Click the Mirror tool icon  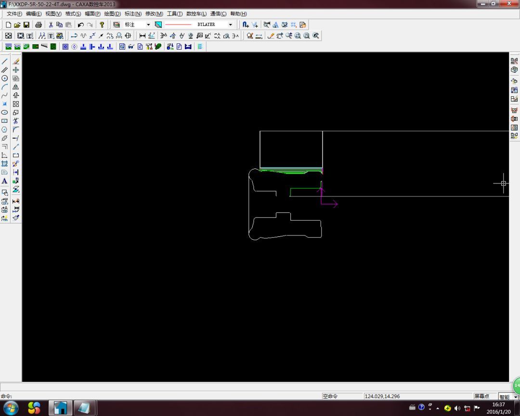16,87
